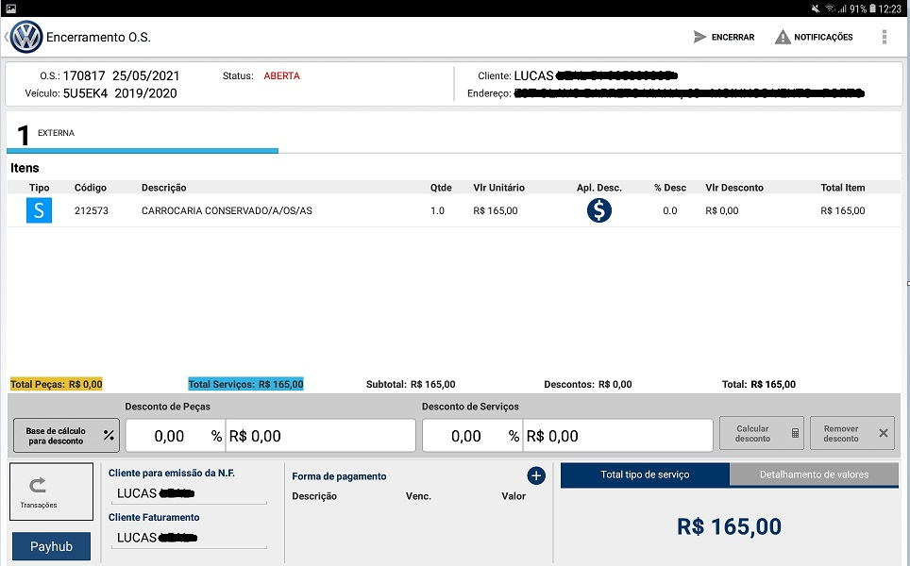Click the Descontos: R$ 0,00 text
The height and width of the screenshot is (566, 910).
pos(588,384)
